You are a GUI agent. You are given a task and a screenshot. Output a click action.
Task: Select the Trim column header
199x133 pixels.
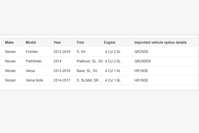click(x=80, y=43)
